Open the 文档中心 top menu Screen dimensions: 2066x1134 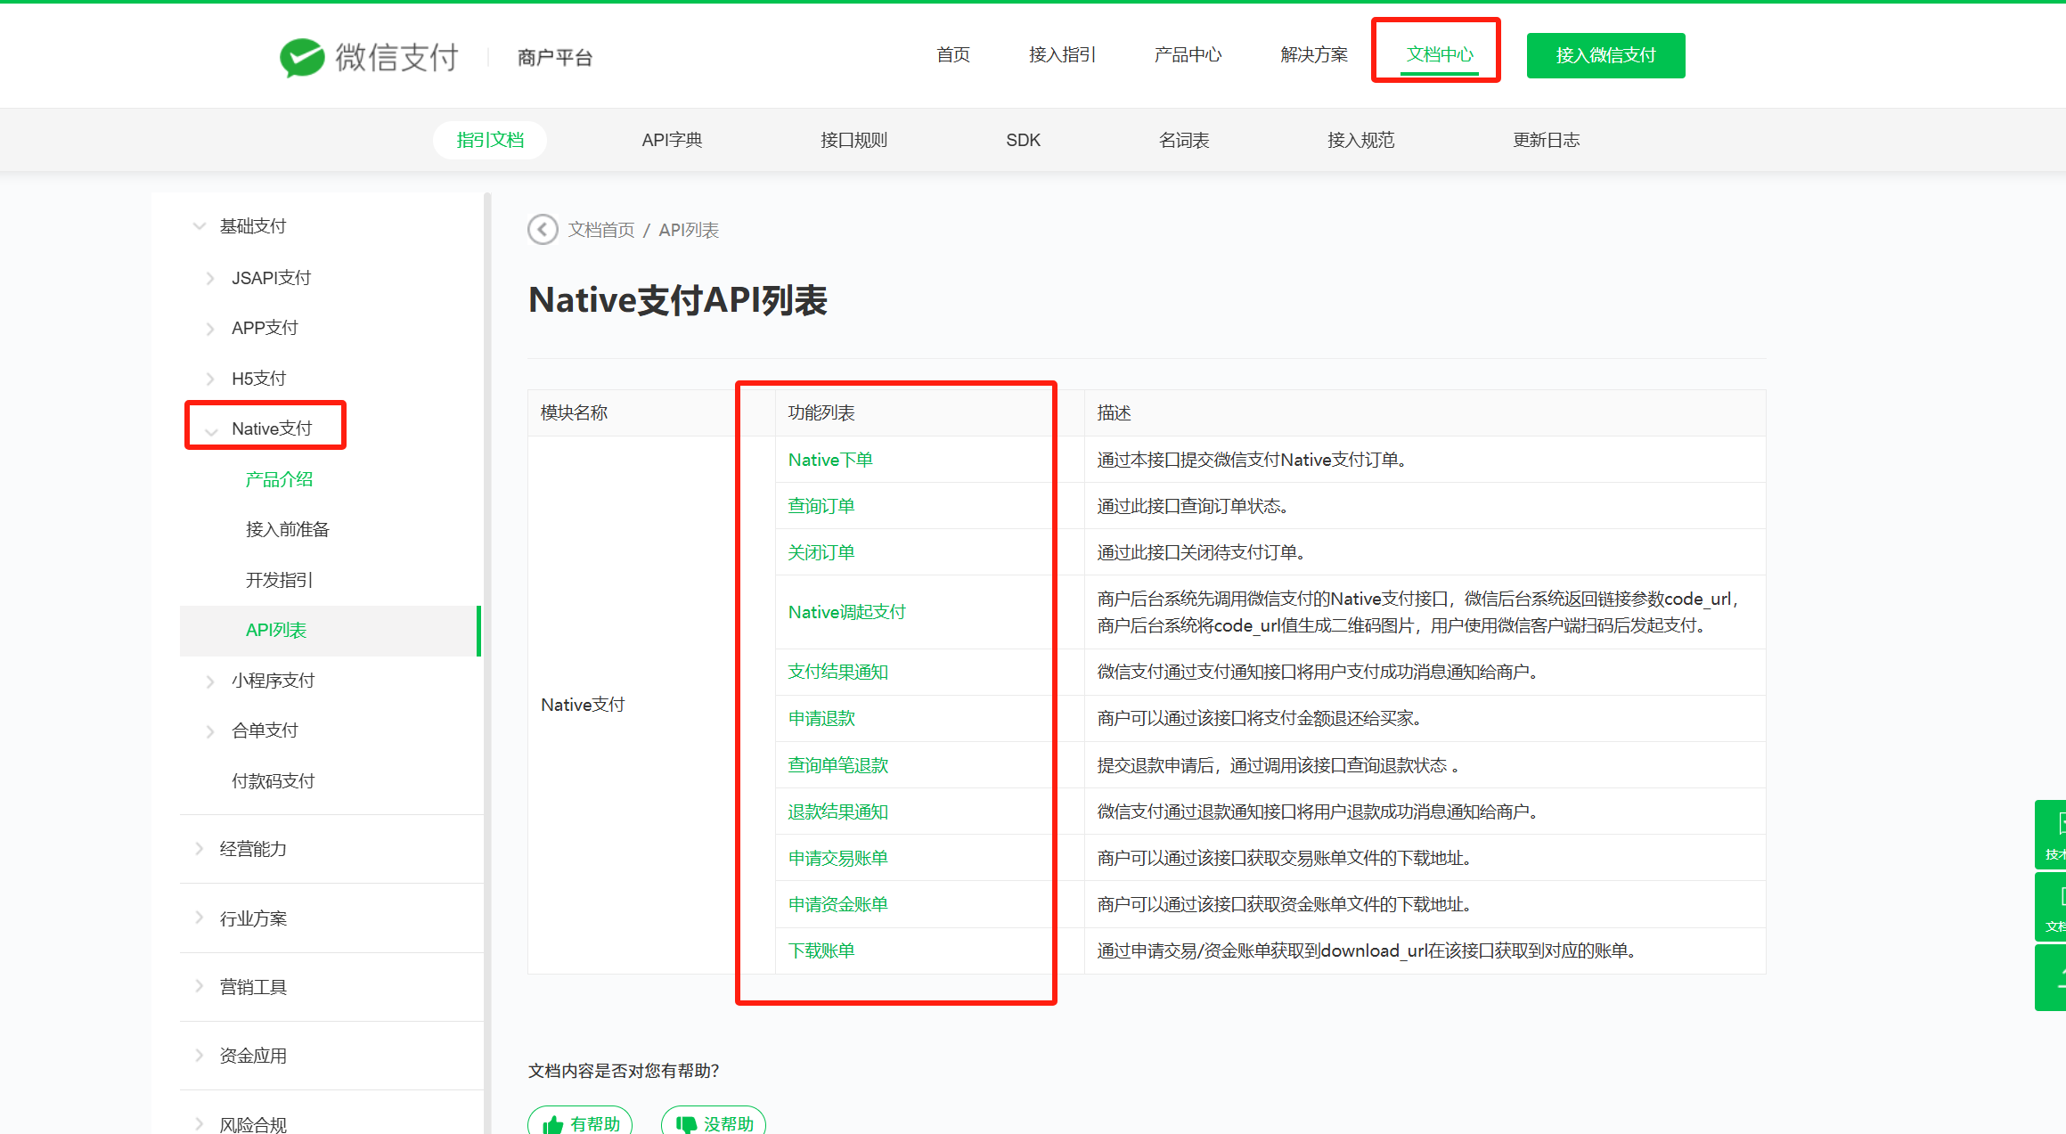click(1439, 54)
